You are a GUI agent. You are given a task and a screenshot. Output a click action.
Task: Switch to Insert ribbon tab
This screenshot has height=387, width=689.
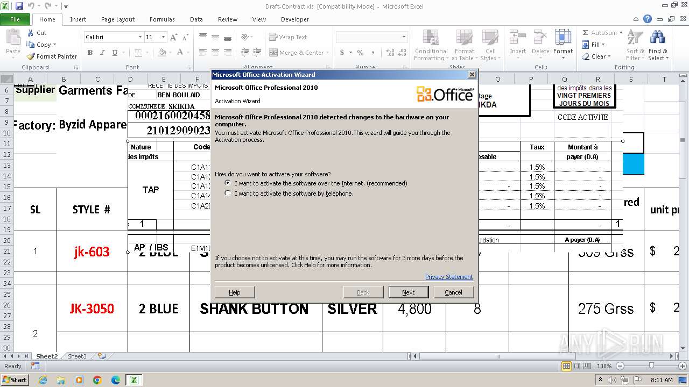point(78,19)
